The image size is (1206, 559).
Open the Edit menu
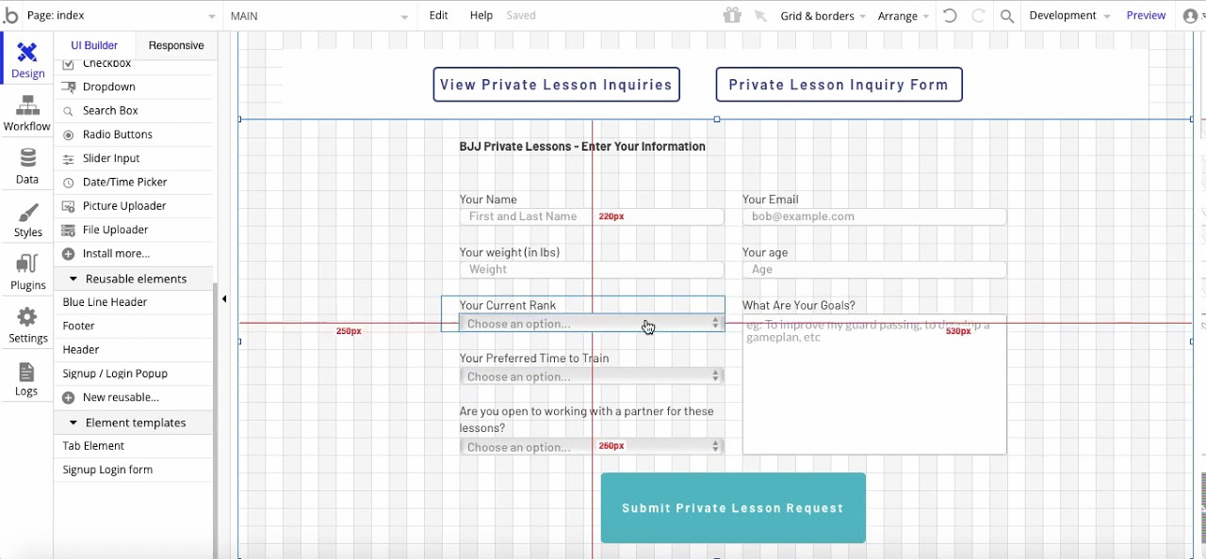pyautogui.click(x=438, y=16)
